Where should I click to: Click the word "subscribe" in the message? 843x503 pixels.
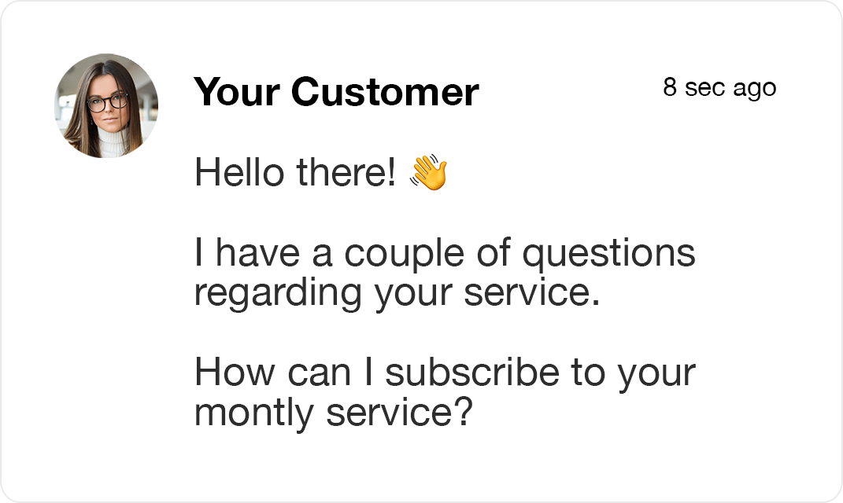point(472,372)
